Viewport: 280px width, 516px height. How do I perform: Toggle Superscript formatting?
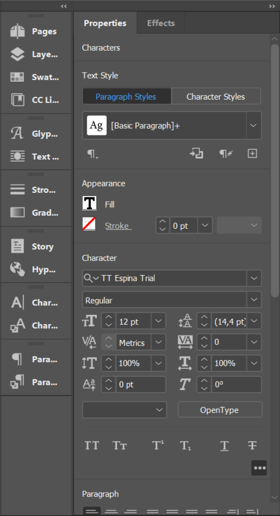pos(159,446)
